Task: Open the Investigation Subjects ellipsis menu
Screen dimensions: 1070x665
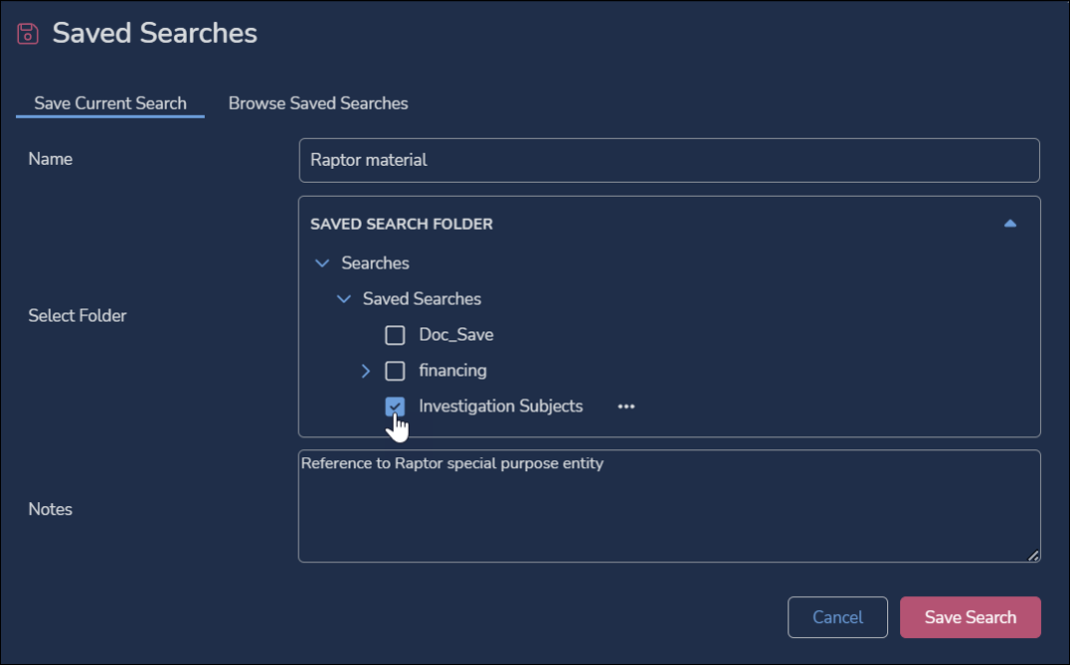Action: pyautogui.click(x=625, y=407)
